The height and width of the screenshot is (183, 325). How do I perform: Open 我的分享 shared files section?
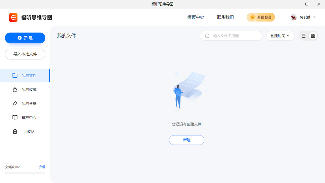tap(15, 103)
